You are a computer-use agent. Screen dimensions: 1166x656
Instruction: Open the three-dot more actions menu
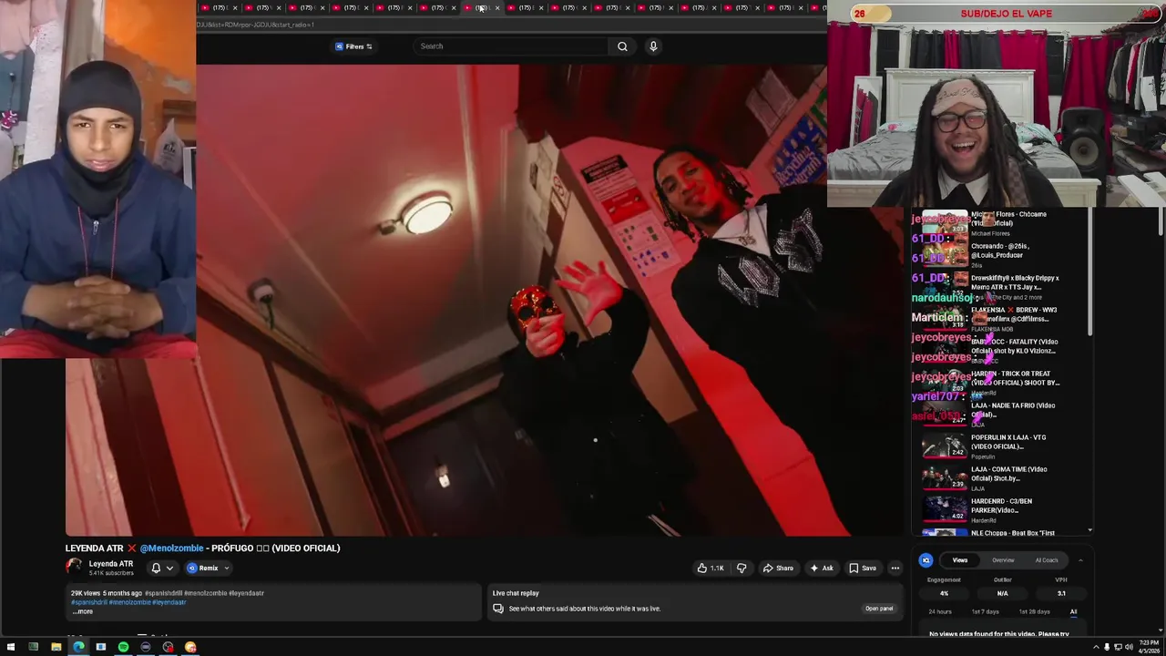tap(895, 568)
